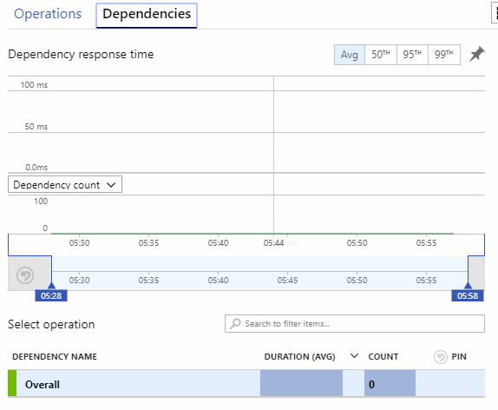Select the Overall dependency row
Viewport: 498px width, 410px height.
point(246,384)
